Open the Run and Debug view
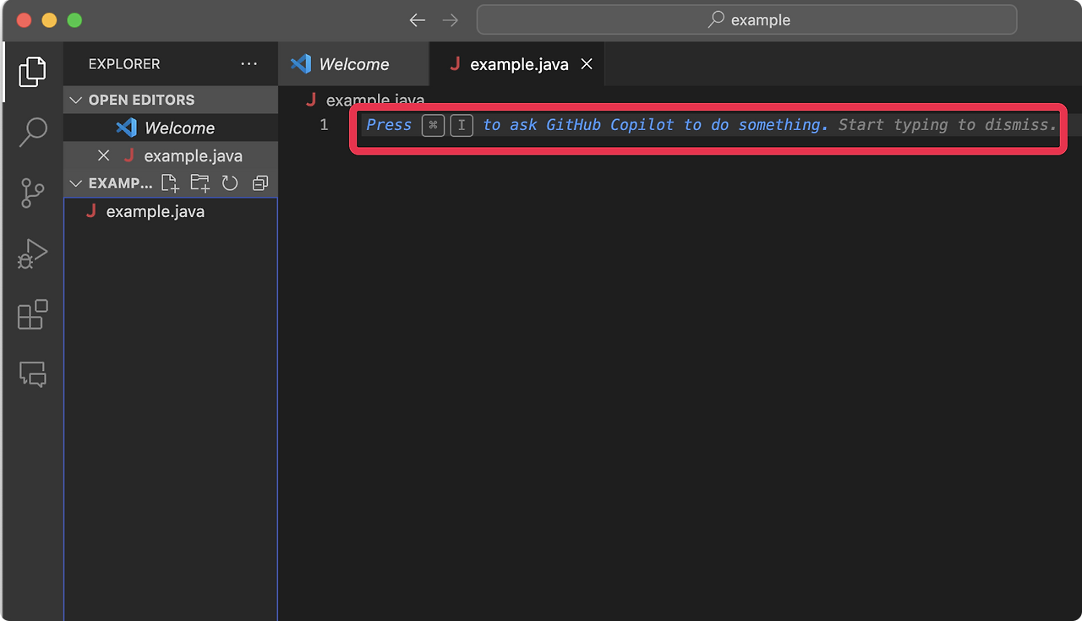 (x=32, y=253)
